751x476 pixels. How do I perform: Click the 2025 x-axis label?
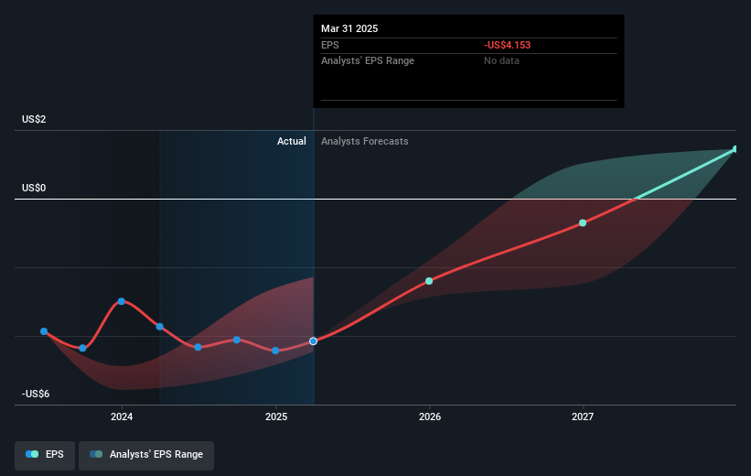click(276, 416)
